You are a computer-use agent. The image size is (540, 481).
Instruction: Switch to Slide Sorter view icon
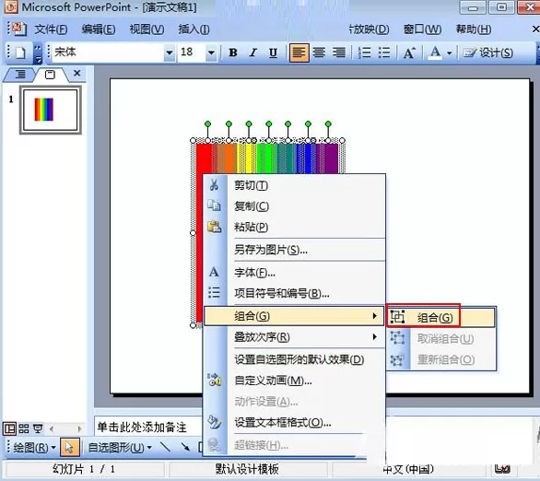24,429
